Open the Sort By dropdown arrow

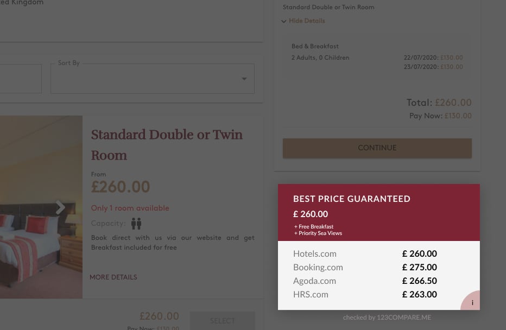pyautogui.click(x=244, y=79)
